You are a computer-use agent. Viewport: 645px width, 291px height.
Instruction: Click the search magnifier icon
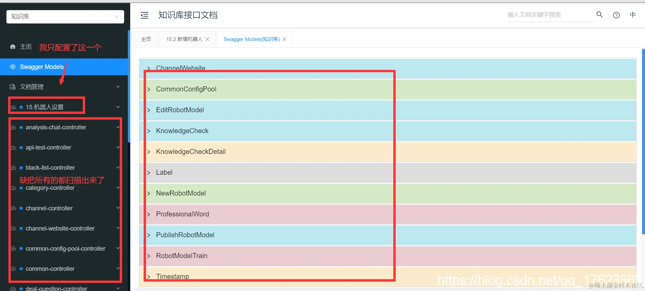point(600,14)
